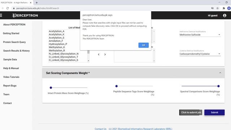The height and width of the screenshot is (130, 231).
Task: Confirm the alert dialog with OK
Action: pos(144,45)
